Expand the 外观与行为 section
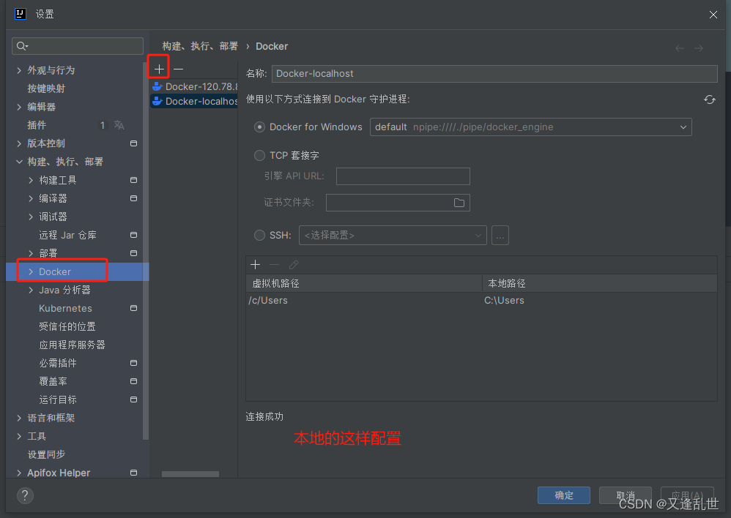This screenshot has width=731, height=518. (19, 70)
